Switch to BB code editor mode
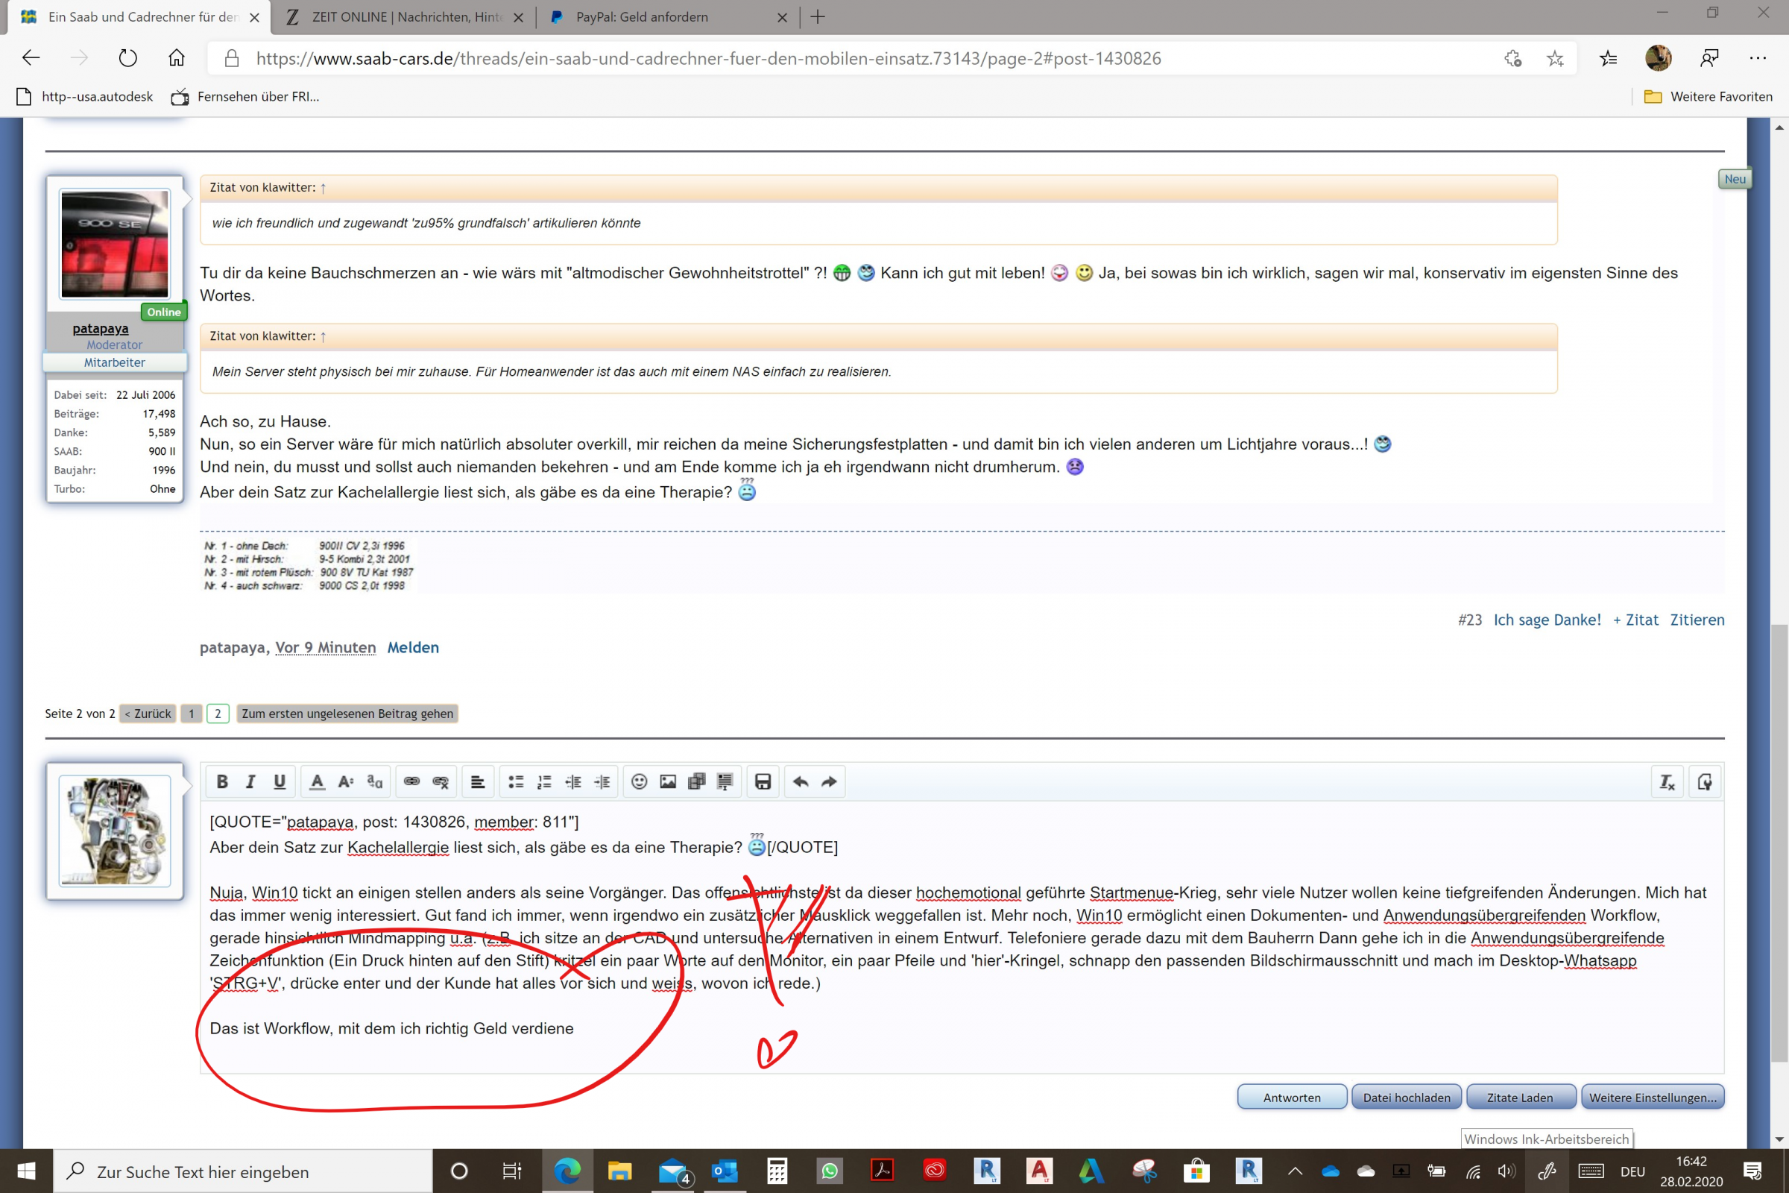The height and width of the screenshot is (1193, 1789). (x=1705, y=781)
